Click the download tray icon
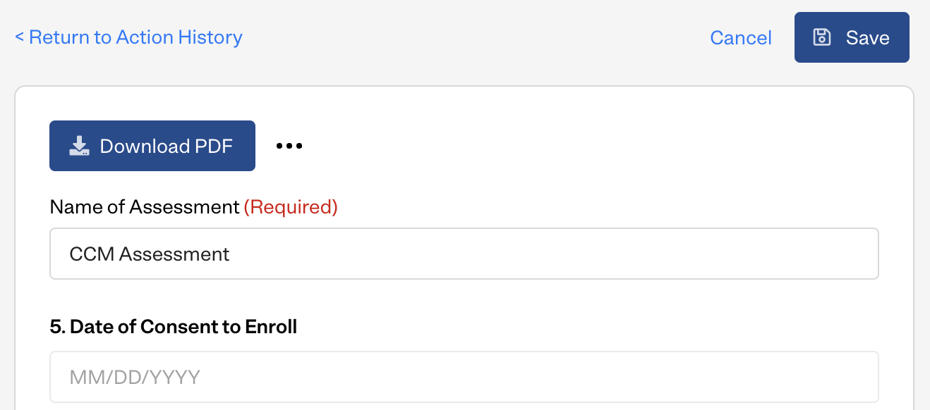 (x=79, y=146)
